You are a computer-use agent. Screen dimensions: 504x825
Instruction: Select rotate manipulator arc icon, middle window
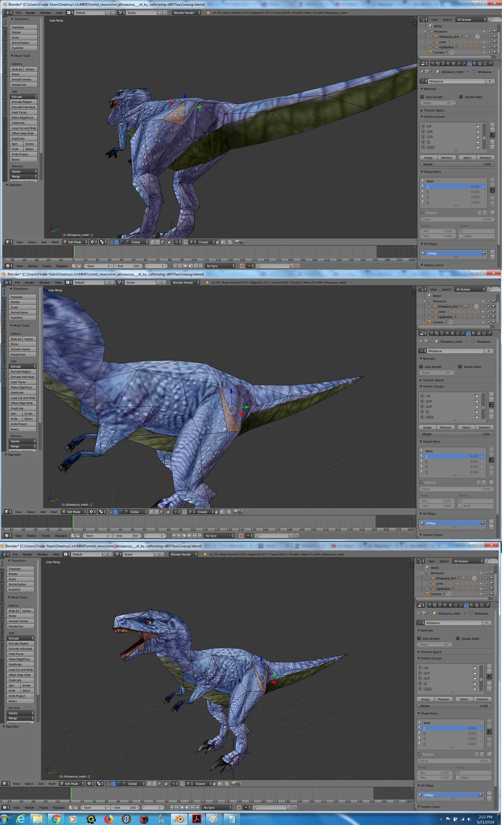(x=120, y=512)
